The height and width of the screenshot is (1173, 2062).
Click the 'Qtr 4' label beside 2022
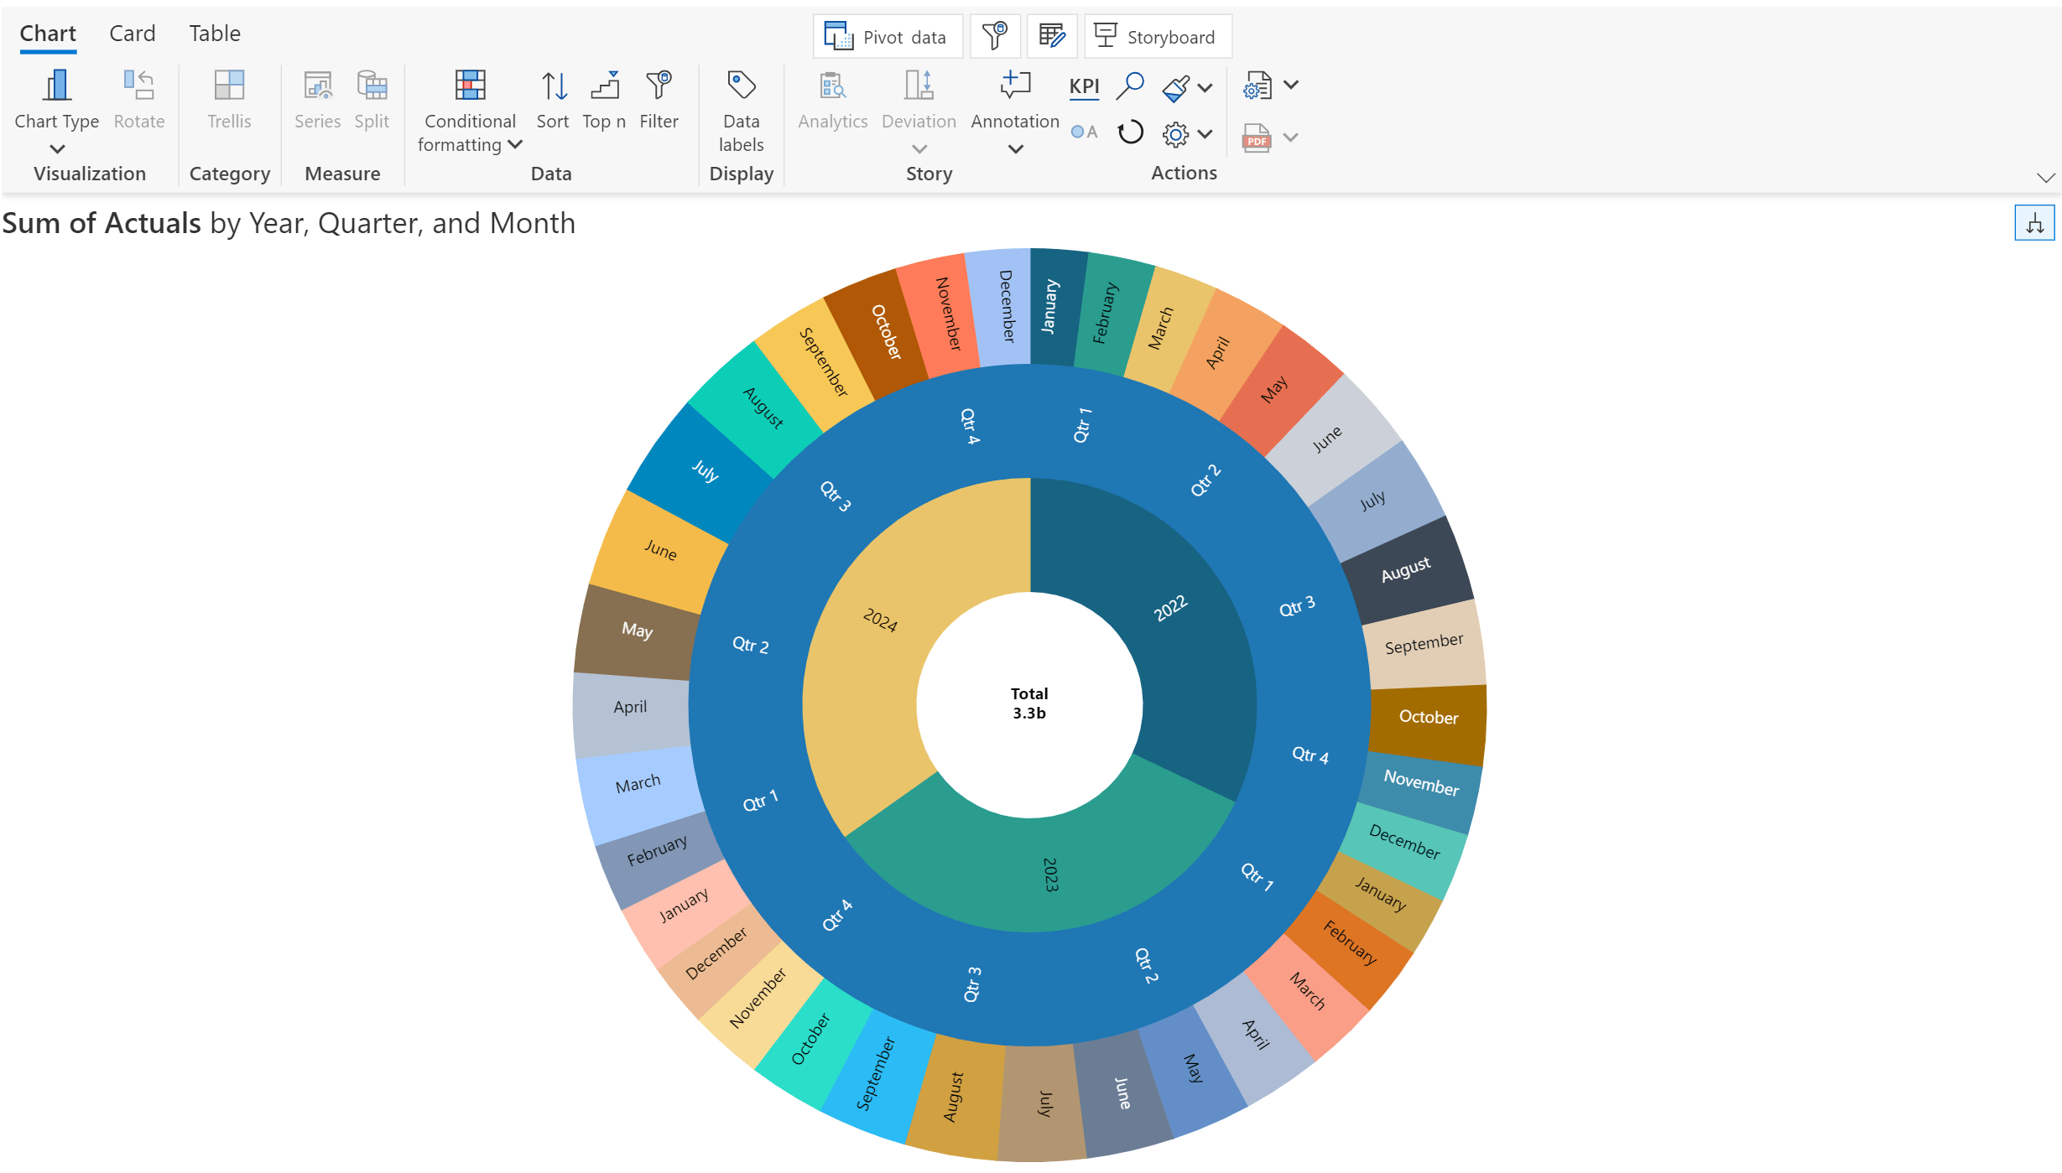[x=1310, y=755]
